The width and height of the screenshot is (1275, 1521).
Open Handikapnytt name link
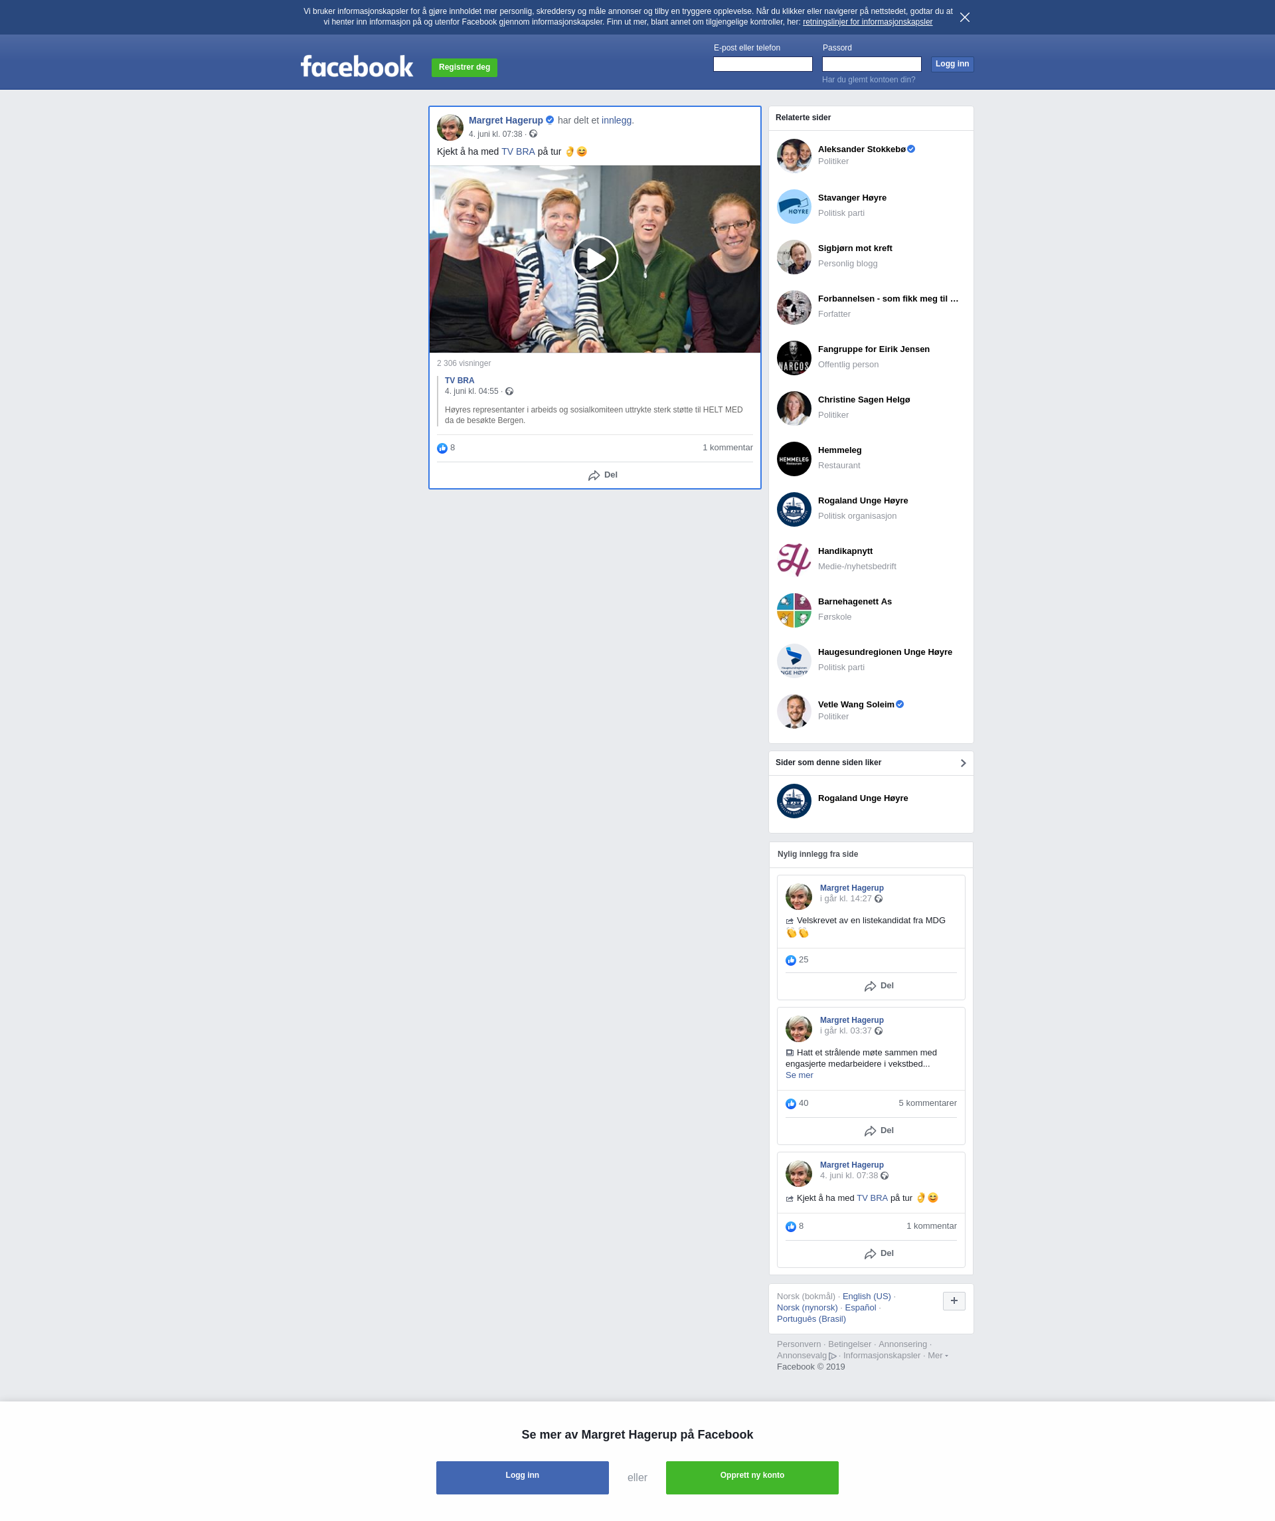[x=845, y=551]
